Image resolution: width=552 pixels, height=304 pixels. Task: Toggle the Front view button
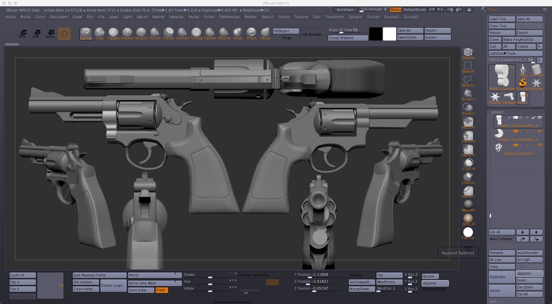click(161, 291)
